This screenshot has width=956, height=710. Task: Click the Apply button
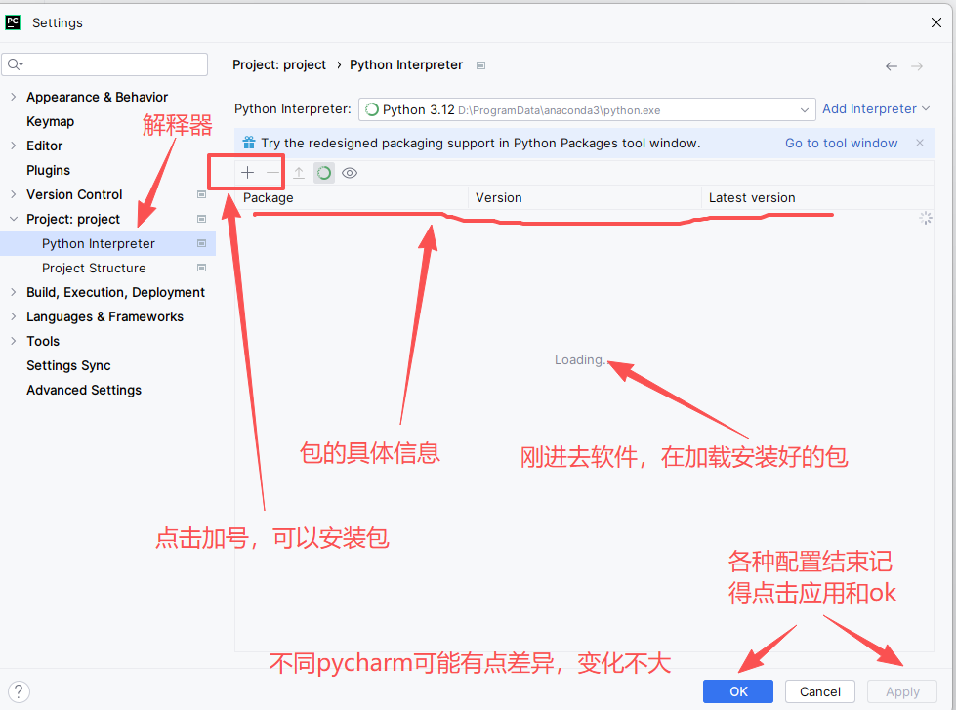click(902, 691)
